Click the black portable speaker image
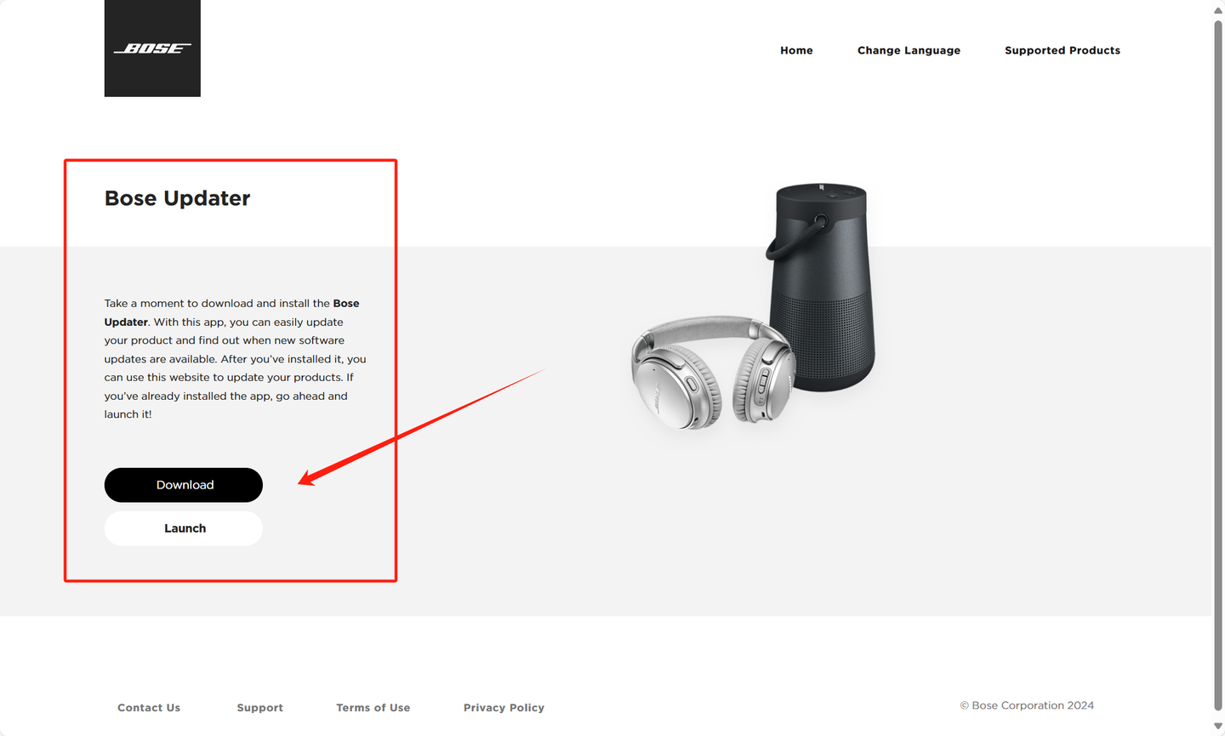 coord(821,288)
